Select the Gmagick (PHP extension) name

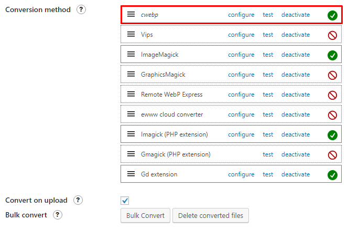click(x=176, y=154)
